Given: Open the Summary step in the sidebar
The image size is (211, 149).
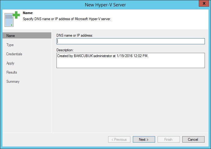Looking at the screenshot, I should tap(13, 82).
